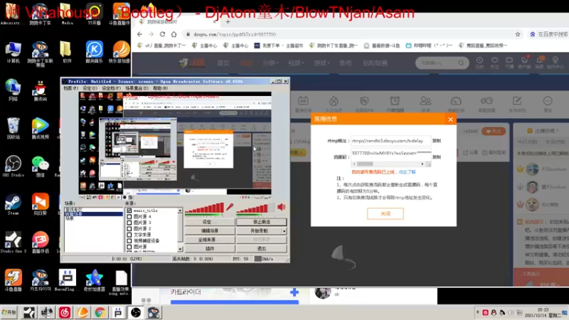Open 场景集合 menu in OBS
Image resolution: width=569 pixels, height=320 pixels.
(137, 88)
